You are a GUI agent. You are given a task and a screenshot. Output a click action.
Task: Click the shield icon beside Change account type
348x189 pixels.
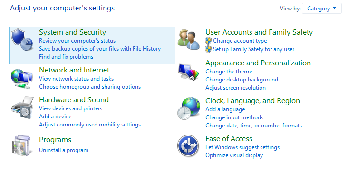tap(208, 41)
